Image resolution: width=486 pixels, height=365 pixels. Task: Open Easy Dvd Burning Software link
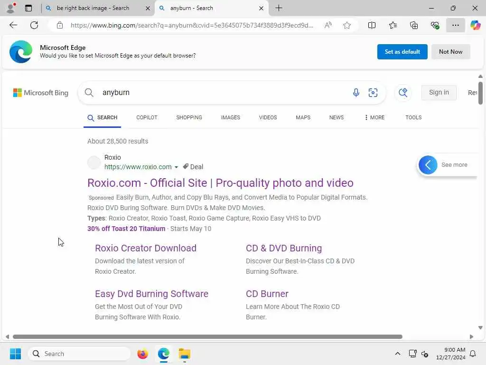click(x=151, y=294)
